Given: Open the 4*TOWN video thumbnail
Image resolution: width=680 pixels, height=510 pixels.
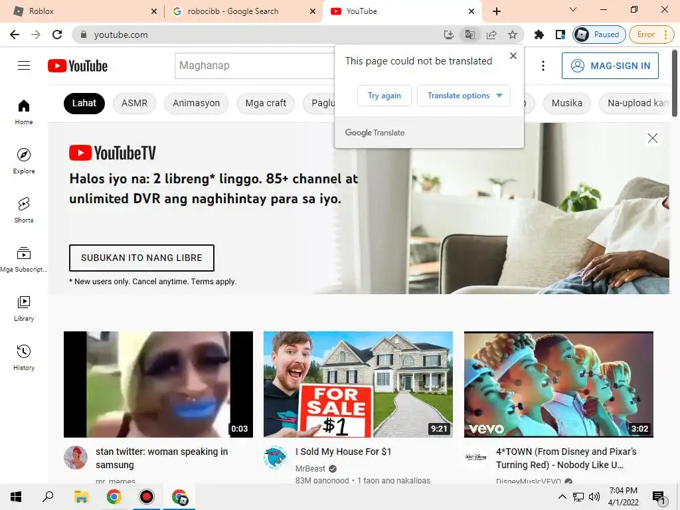Looking at the screenshot, I should (558, 384).
